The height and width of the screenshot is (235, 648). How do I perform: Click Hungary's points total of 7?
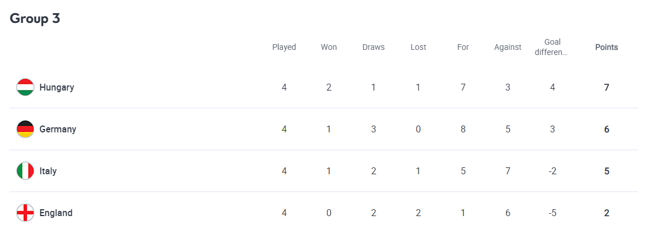[606, 88]
